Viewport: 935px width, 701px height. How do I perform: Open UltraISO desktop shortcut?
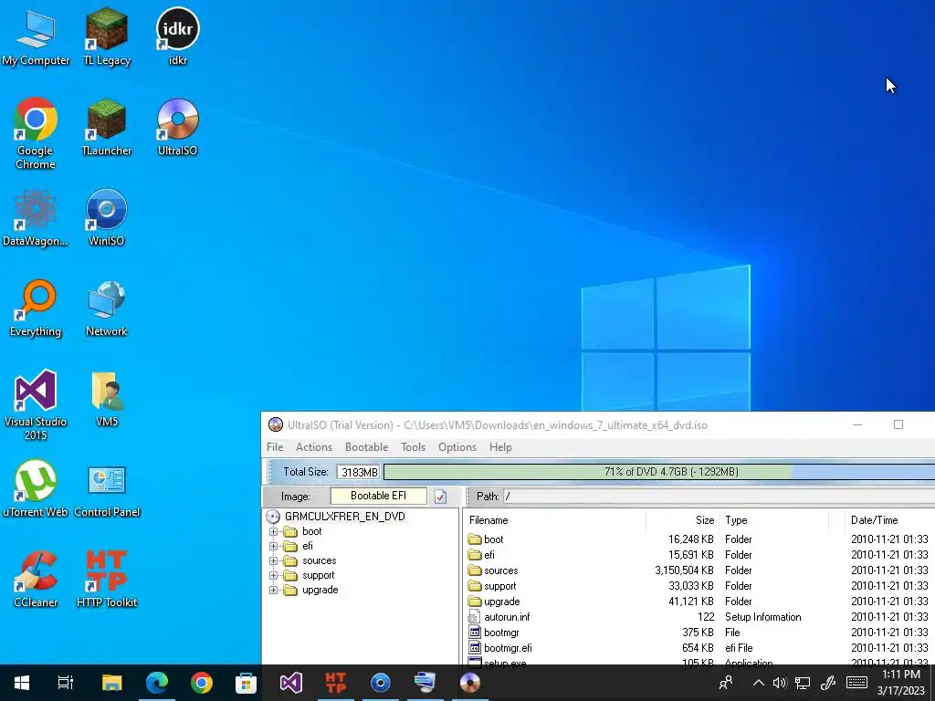(x=178, y=127)
